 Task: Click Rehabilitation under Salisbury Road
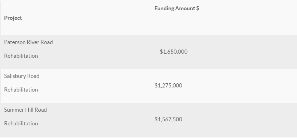[21, 89]
